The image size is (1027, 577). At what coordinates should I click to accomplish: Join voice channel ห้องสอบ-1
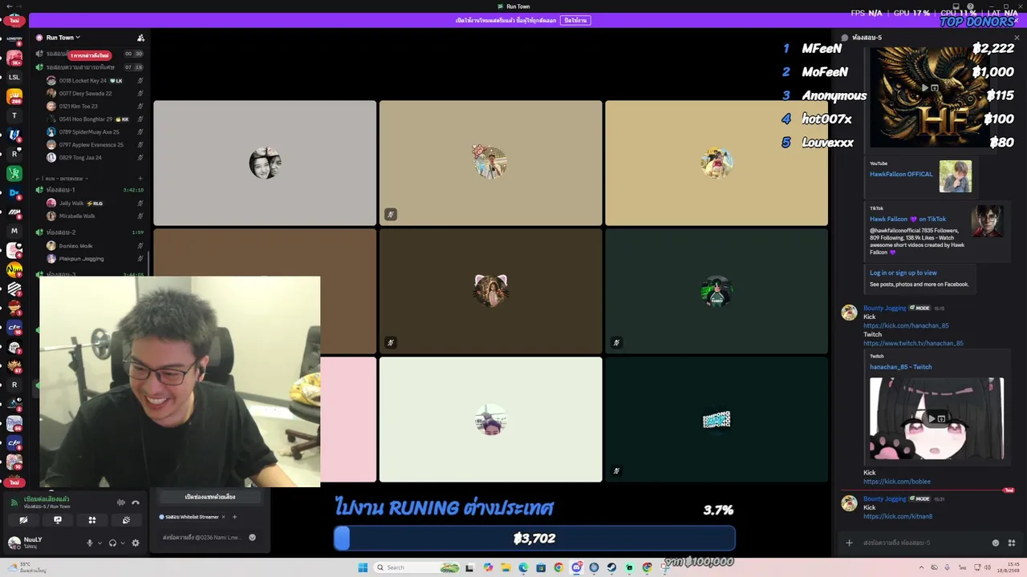point(61,190)
